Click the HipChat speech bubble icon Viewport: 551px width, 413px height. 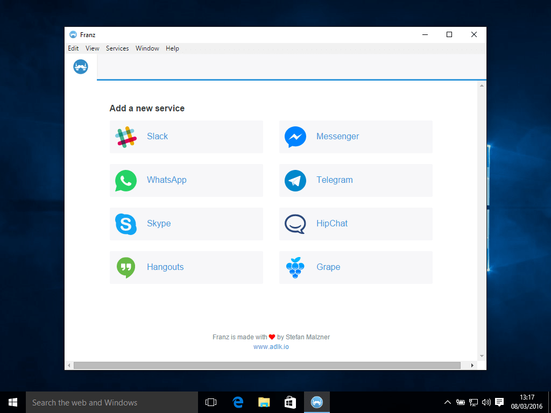pos(295,224)
